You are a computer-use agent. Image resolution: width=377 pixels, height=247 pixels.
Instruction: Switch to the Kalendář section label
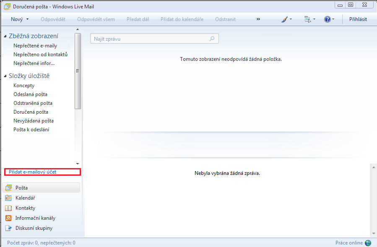25,198
